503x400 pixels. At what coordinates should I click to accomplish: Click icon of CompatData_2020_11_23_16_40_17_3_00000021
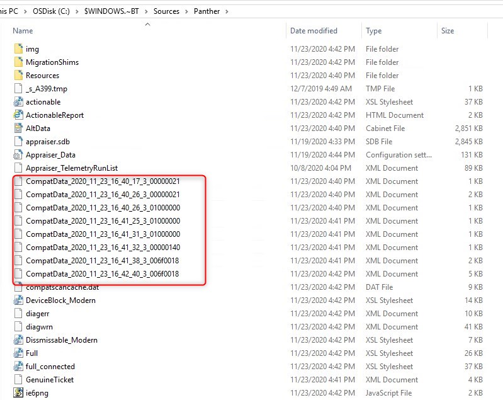19,181
